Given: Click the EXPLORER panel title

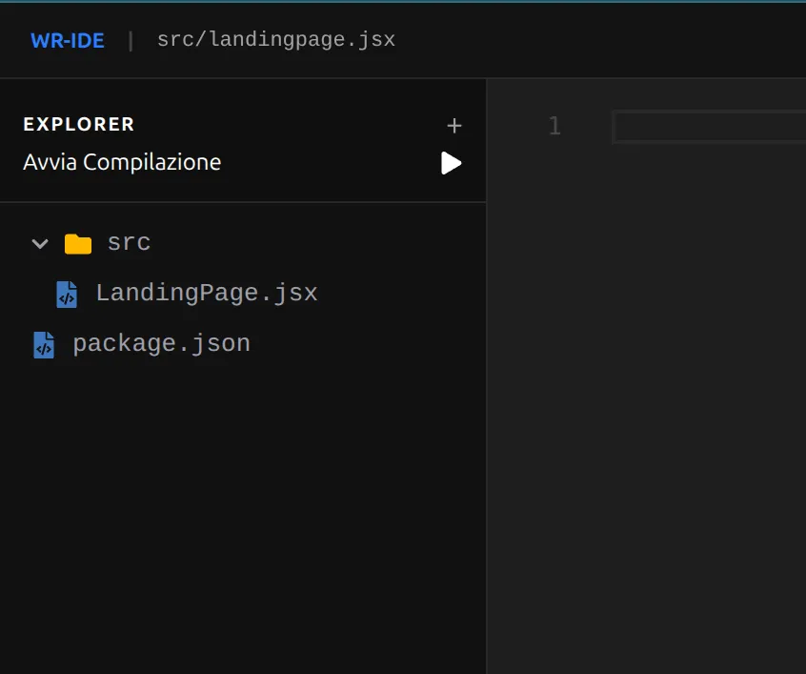Looking at the screenshot, I should coord(79,124).
